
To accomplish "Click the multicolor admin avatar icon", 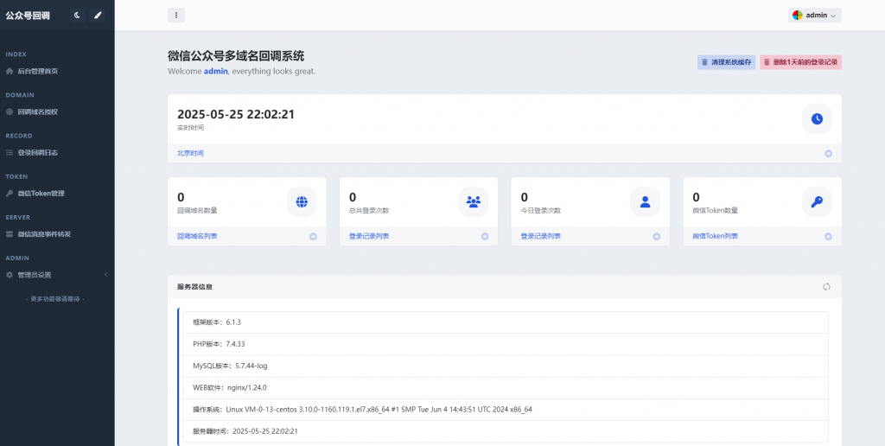I will pos(798,16).
